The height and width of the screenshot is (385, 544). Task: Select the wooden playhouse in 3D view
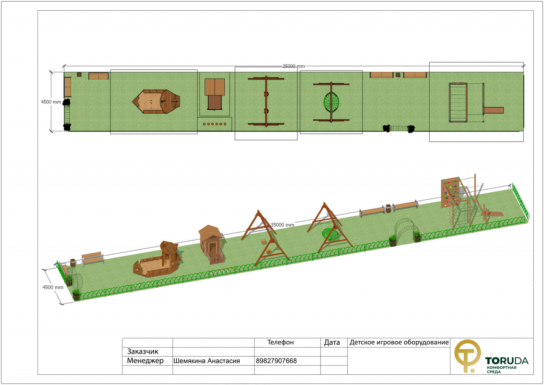coord(211,243)
